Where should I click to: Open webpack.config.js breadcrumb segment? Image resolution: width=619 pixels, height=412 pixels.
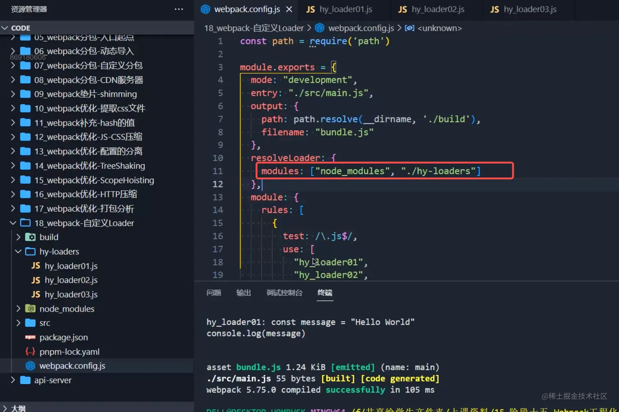click(x=361, y=28)
